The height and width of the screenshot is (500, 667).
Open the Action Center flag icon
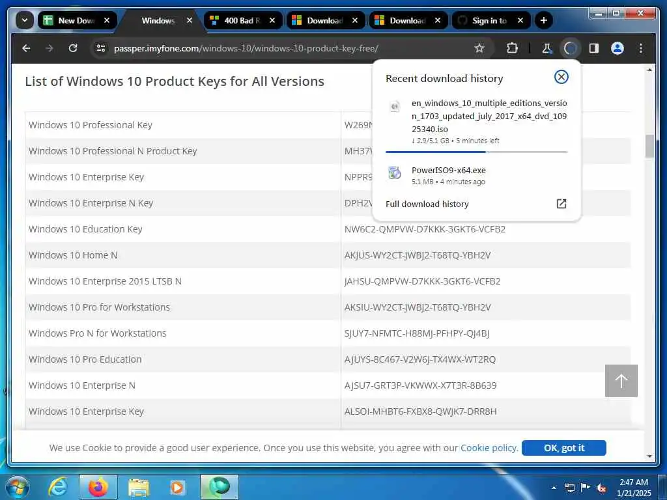[x=586, y=488]
